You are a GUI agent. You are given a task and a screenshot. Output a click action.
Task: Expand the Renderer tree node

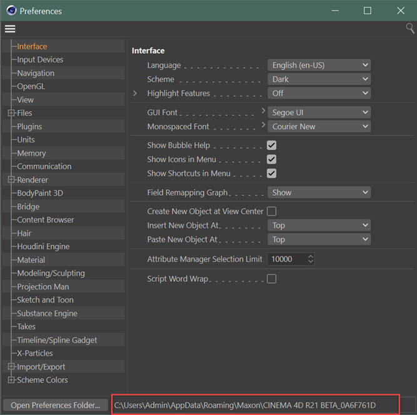point(11,180)
